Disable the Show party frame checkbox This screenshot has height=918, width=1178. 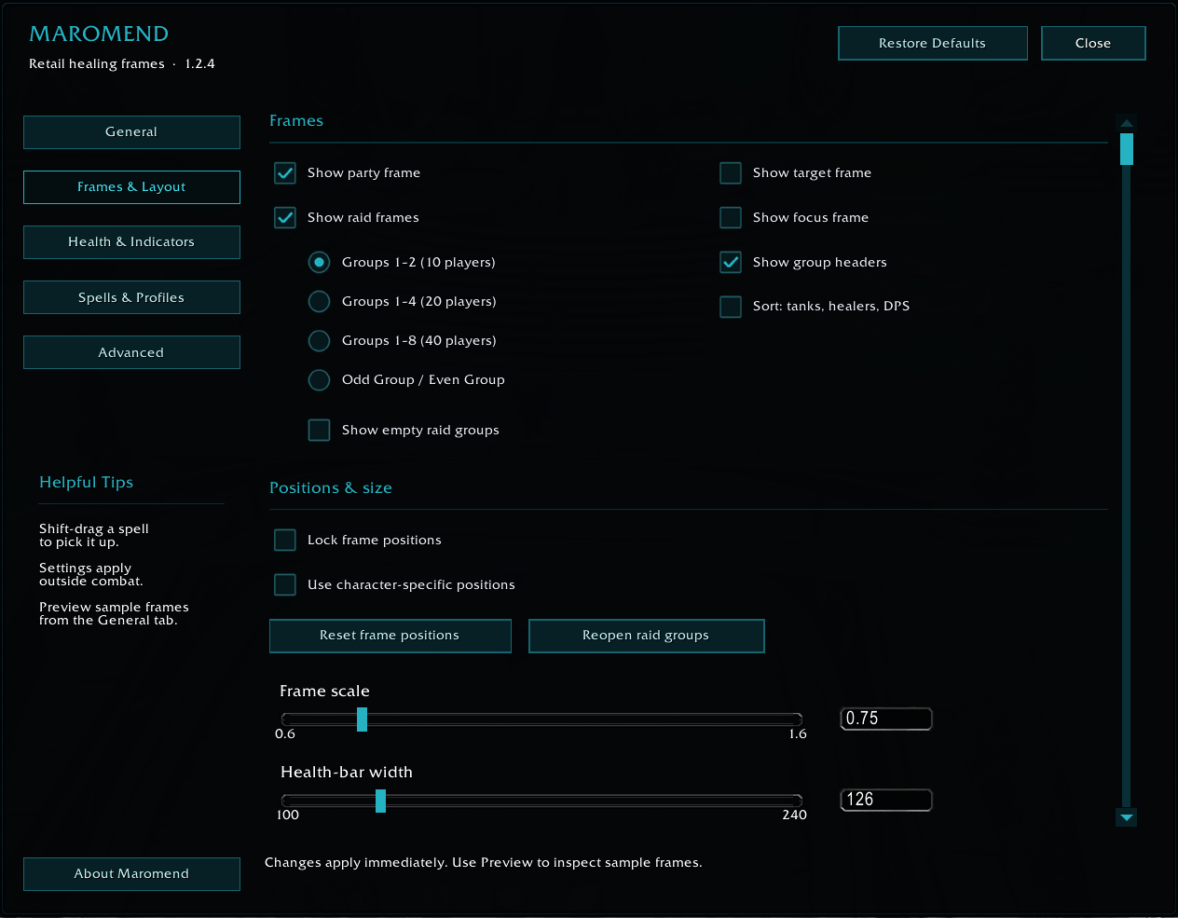pyautogui.click(x=285, y=173)
